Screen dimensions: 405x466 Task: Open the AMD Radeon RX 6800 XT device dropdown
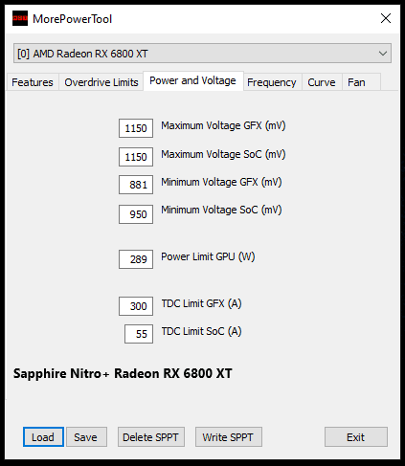point(202,54)
